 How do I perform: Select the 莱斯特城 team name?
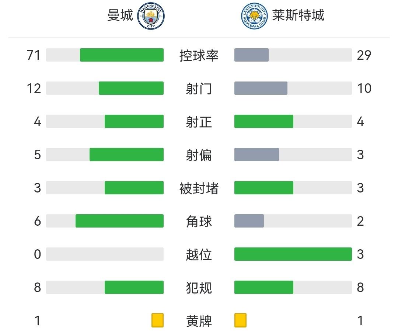[298, 15]
